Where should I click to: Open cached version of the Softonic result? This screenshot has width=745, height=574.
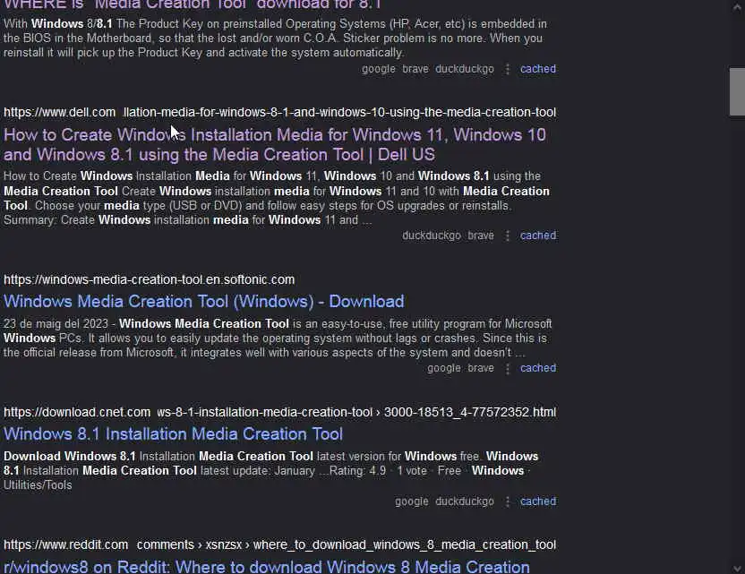pos(538,368)
